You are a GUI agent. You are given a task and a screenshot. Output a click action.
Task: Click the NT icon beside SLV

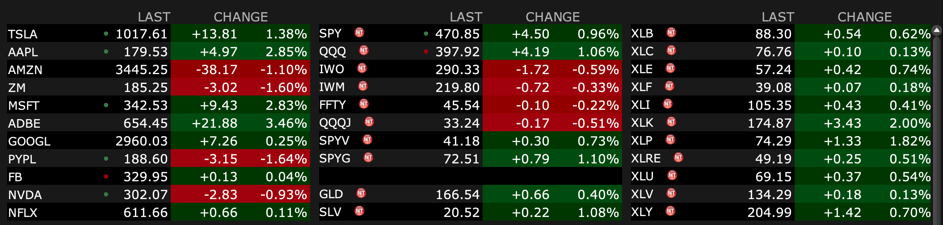359,211
